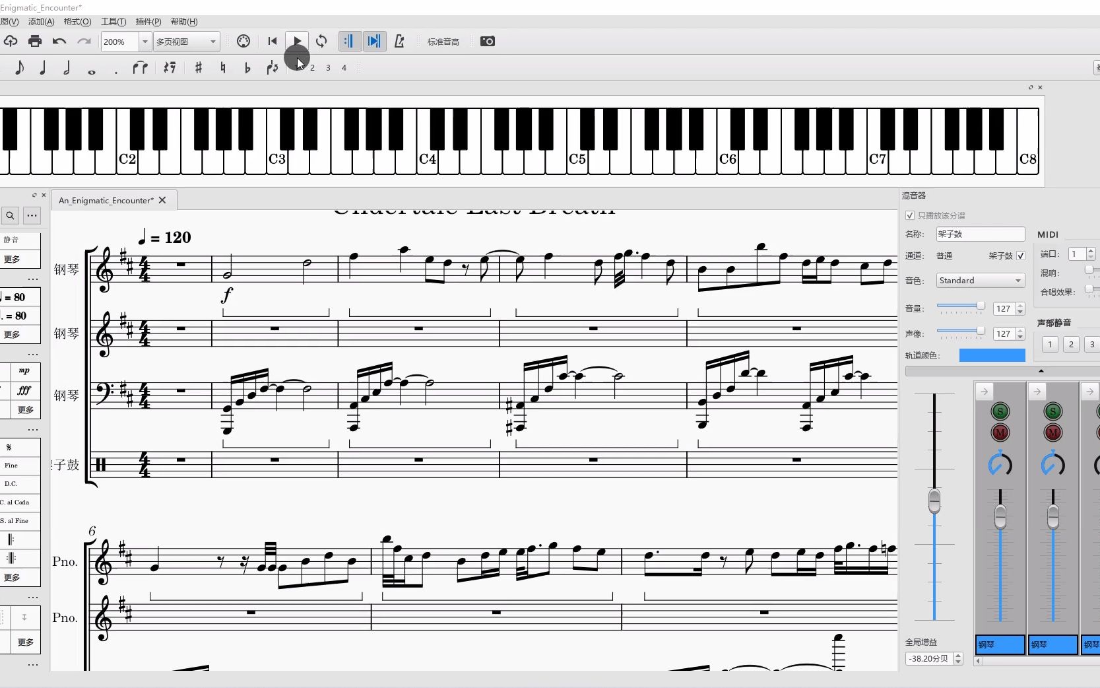Select voice 4 button
This screenshot has width=1100, height=688.
344,67
